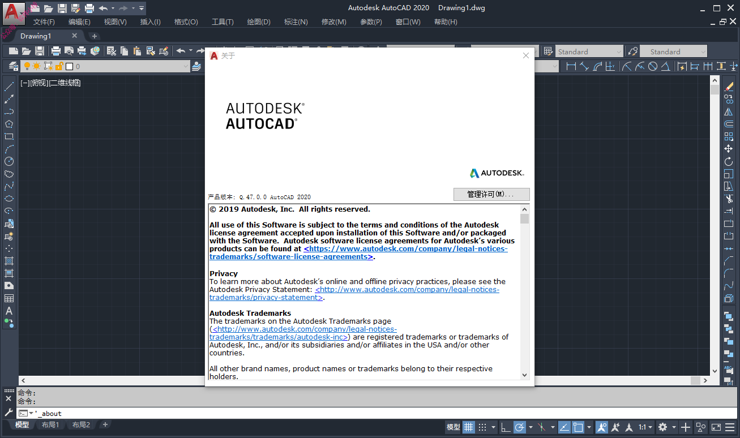
Task: Toggle drawing grid display in status bar
Action: 468,427
